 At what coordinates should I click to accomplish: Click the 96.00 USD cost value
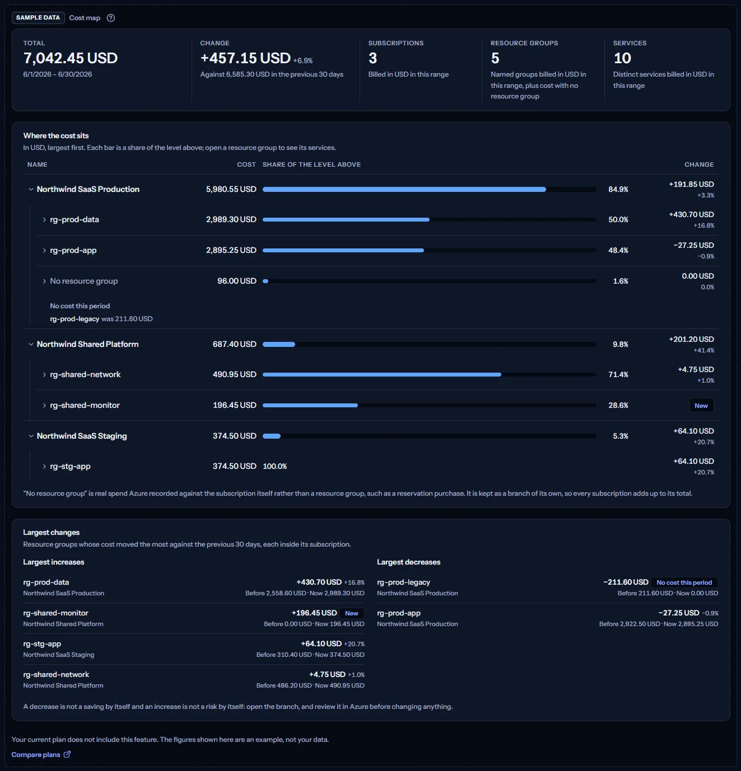[237, 281]
